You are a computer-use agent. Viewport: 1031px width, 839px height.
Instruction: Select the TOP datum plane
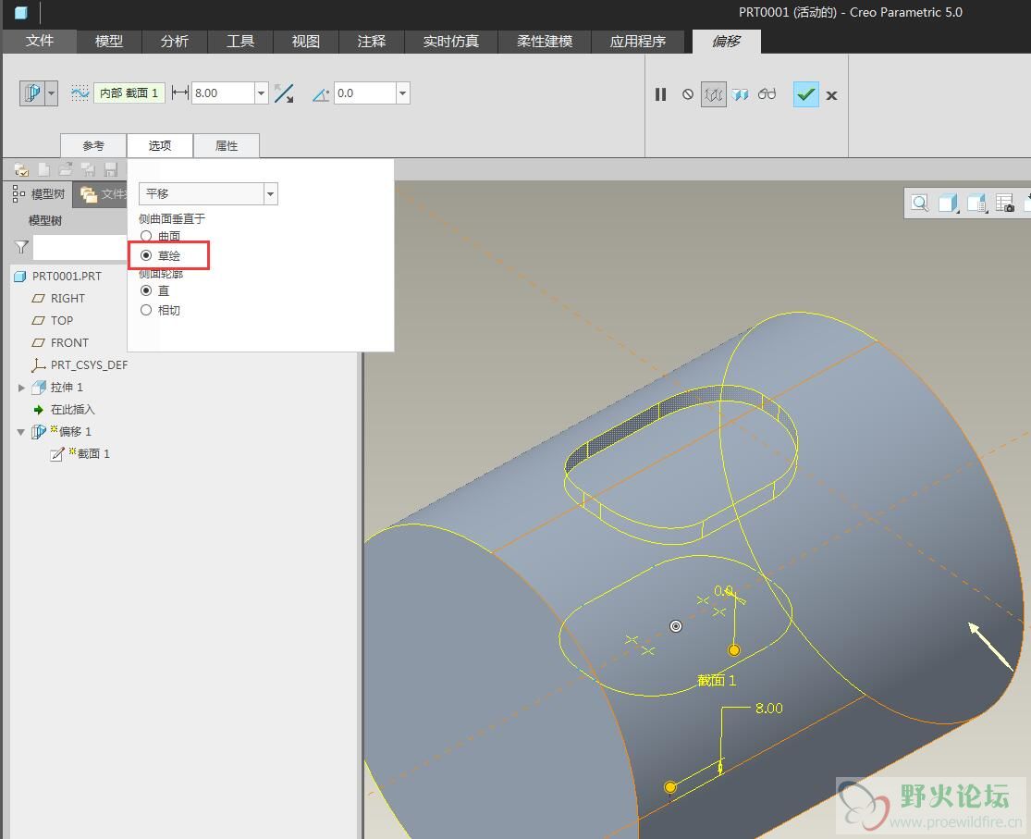click(53, 320)
